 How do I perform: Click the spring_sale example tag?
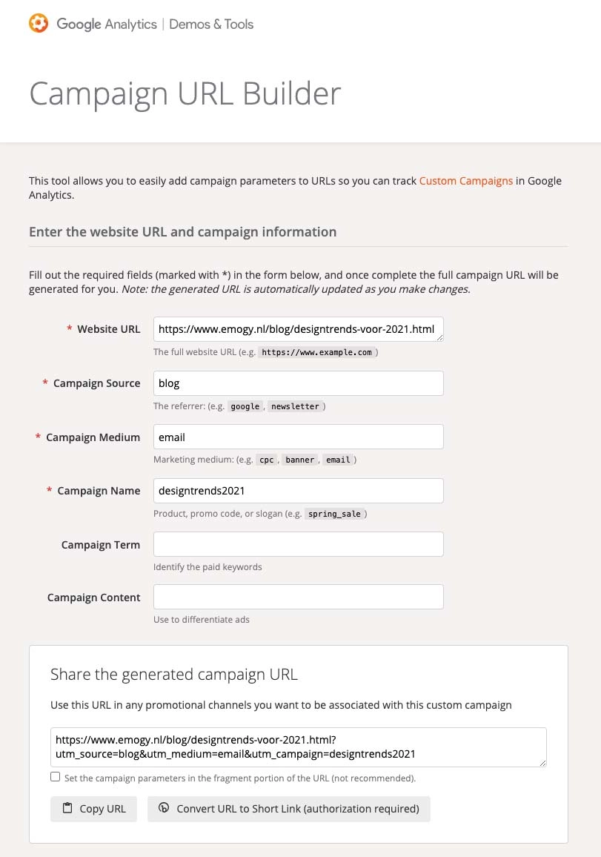pyautogui.click(x=335, y=514)
